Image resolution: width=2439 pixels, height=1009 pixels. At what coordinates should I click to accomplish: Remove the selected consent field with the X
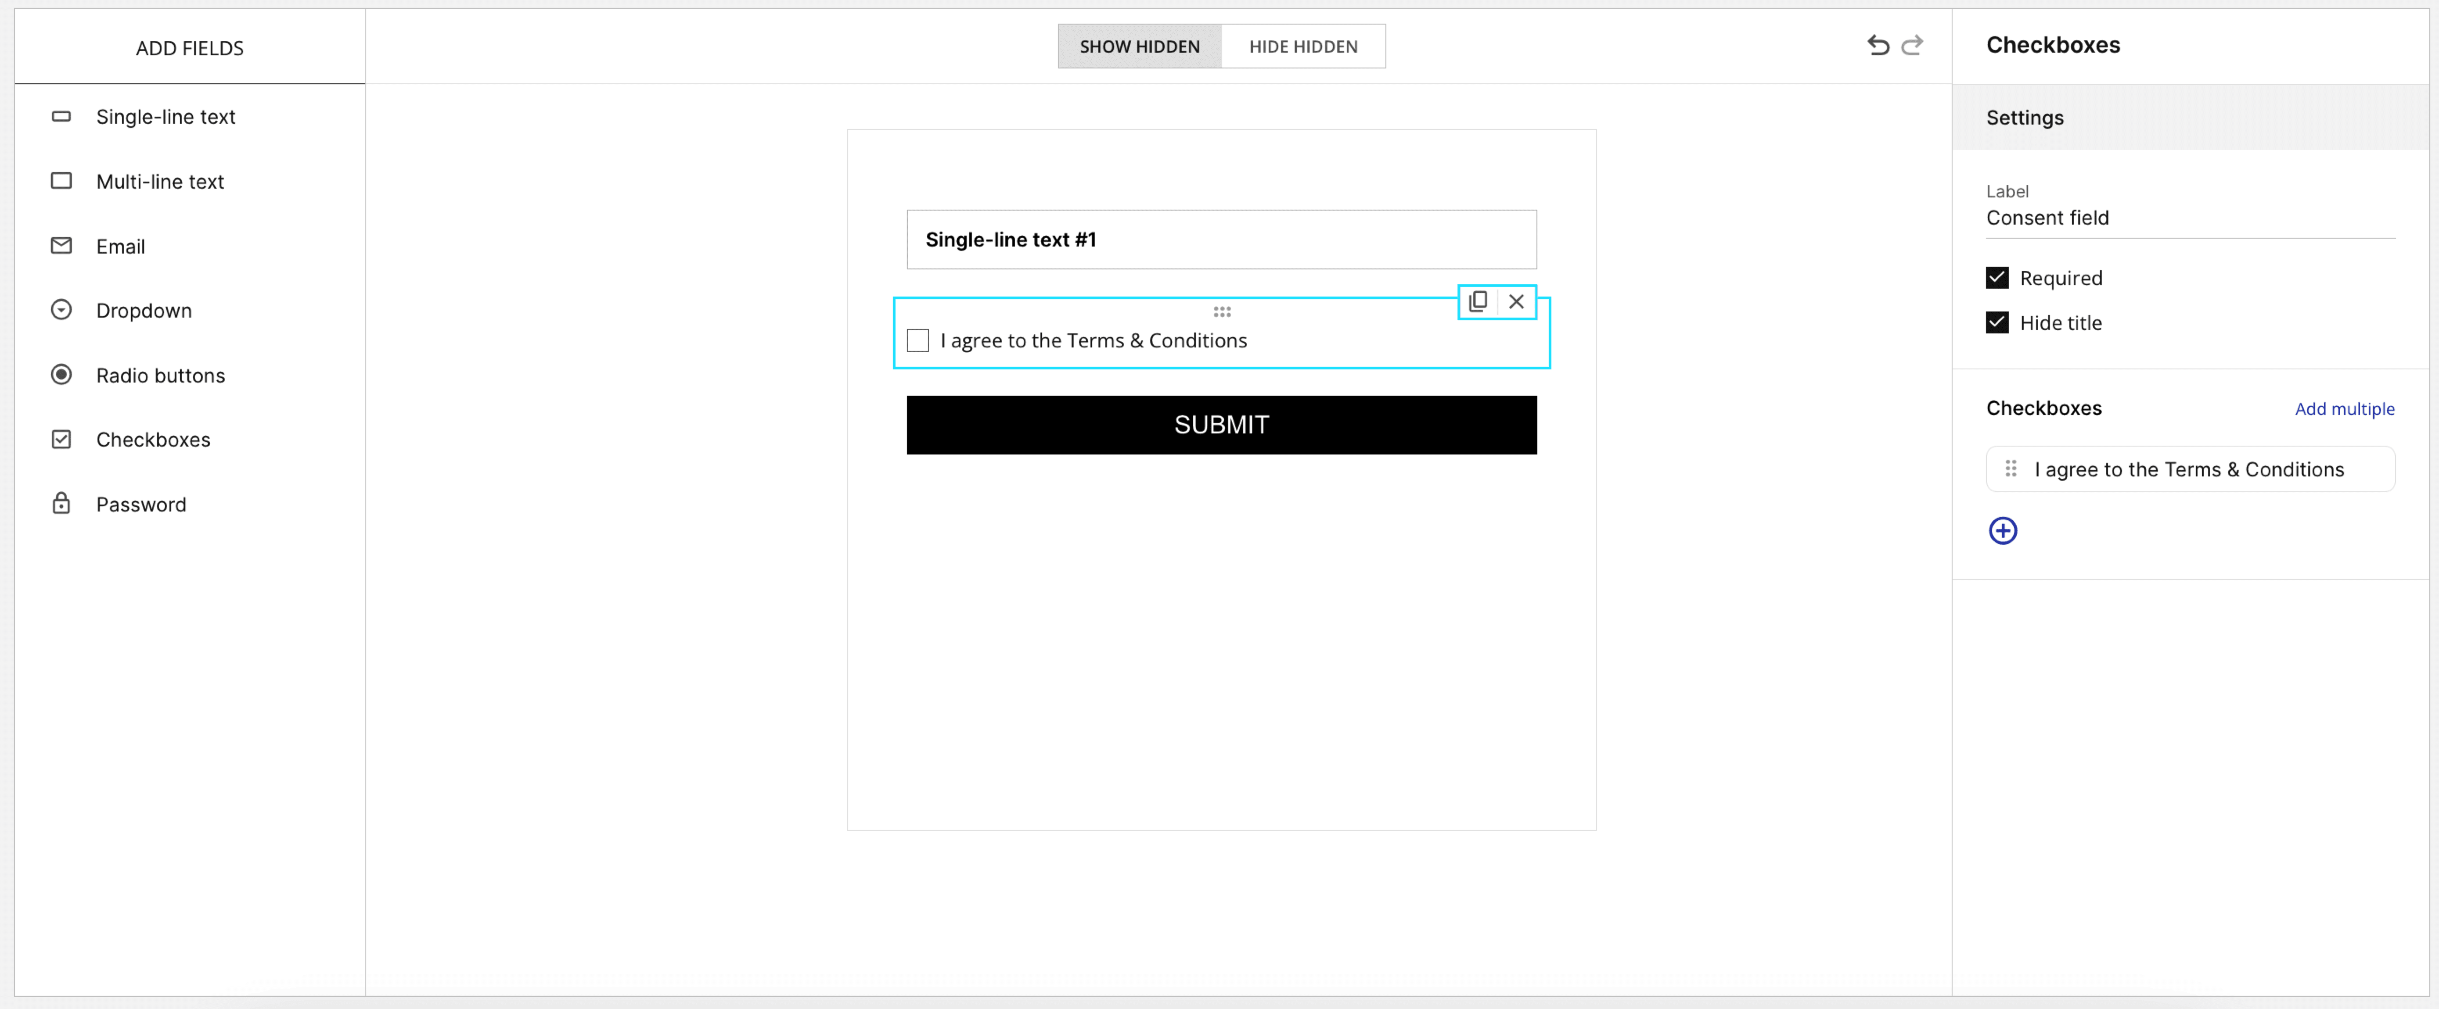tap(1516, 302)
